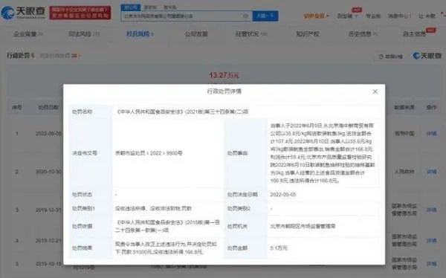Click 2020-10-30 date in background table

pos(48,172)
